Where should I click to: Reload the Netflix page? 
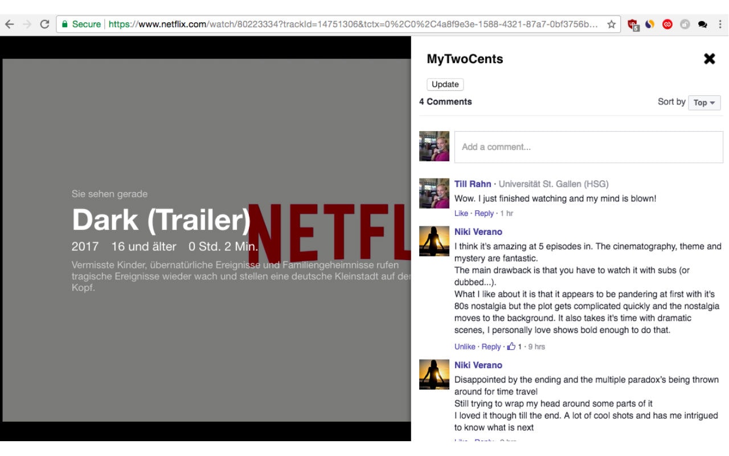[x=44, y=25]
